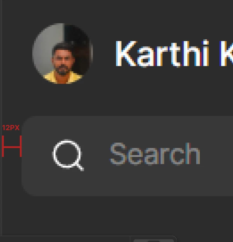Click the Karthi K account name
The image size is (233, 242).
point(174,53)
